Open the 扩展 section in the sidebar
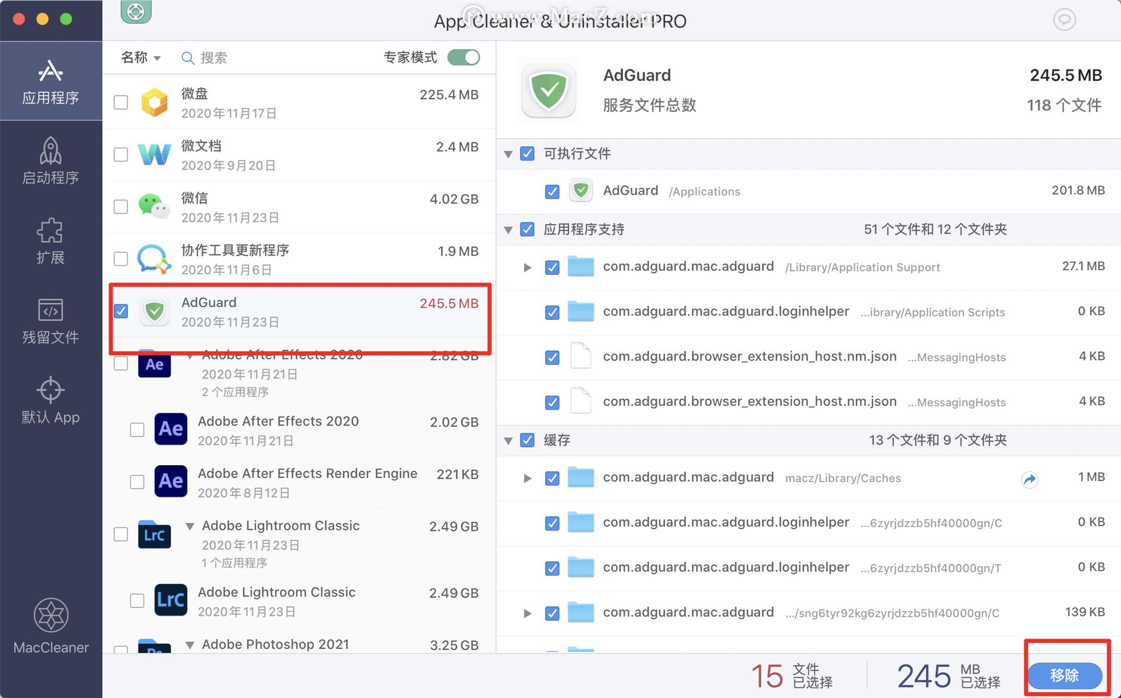1121x698 pixels. [50, 240]
